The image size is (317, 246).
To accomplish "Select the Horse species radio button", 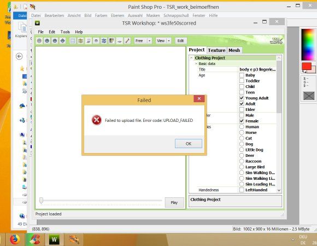I will point(242,132).
